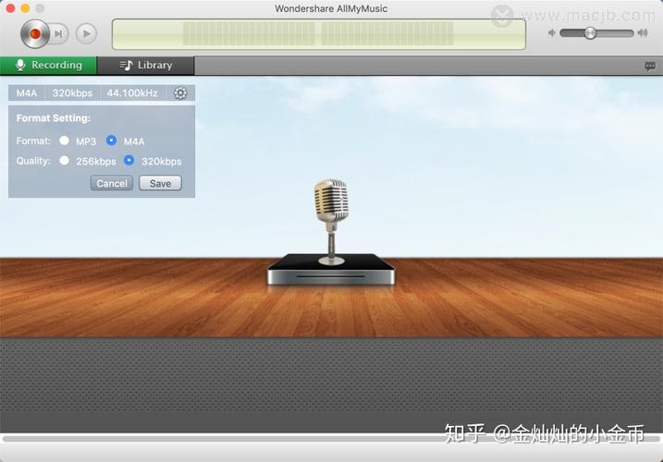The width and height of the screenshot is (663, 462).
Task: Play audio with the play button
Action: [86, 33]
